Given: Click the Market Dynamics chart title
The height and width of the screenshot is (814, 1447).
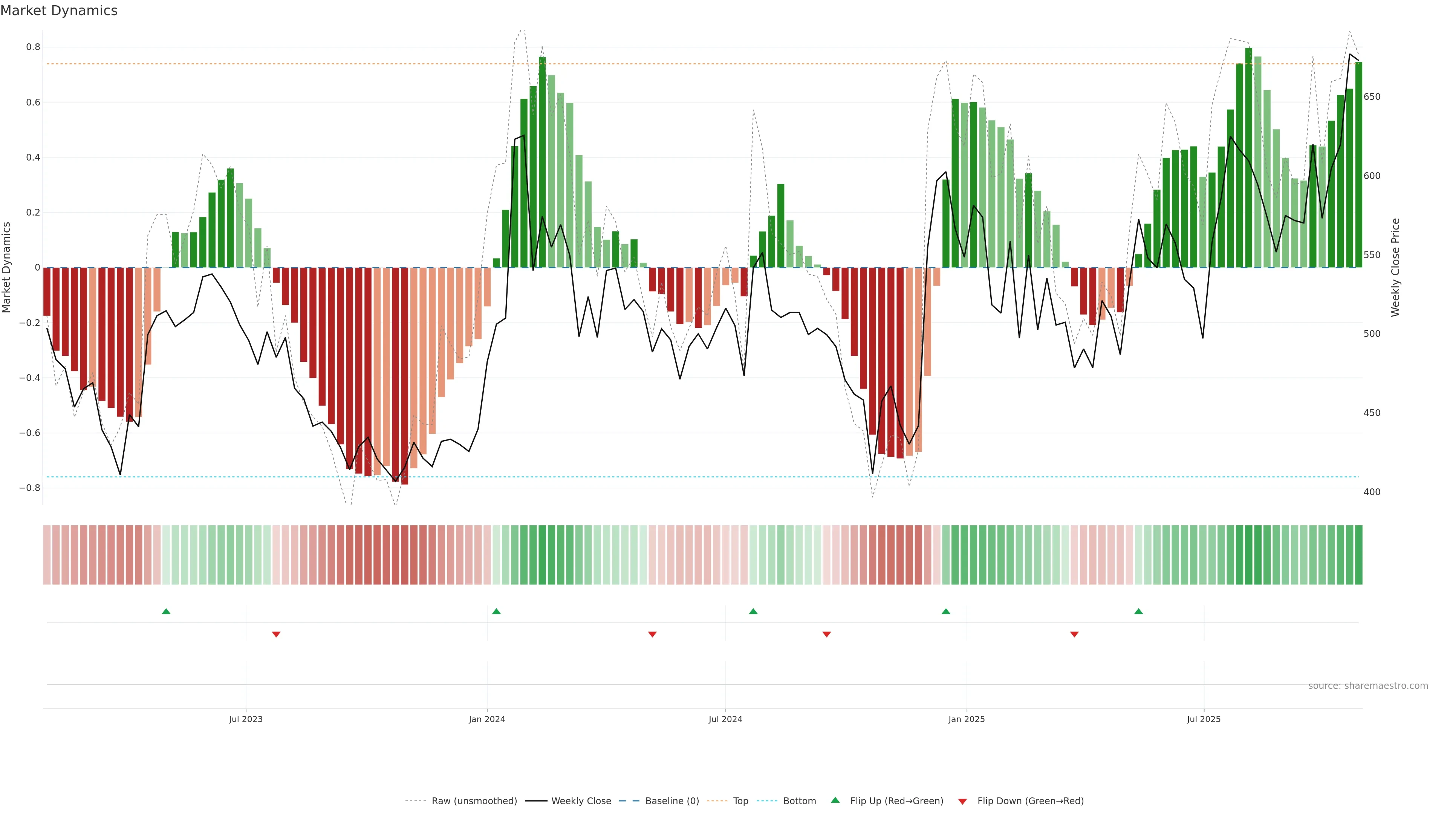Looking at the screenshot, I should (x=59, y=11).
